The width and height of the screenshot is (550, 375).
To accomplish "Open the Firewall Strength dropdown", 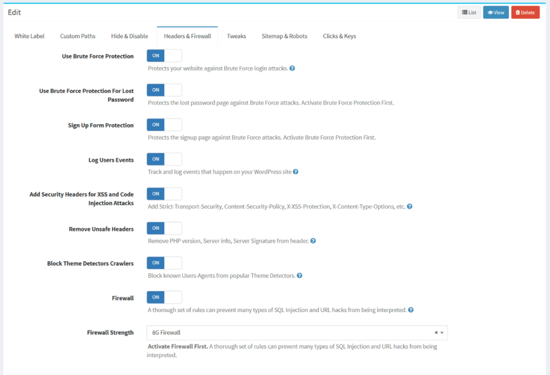I will tap(297, 333).
